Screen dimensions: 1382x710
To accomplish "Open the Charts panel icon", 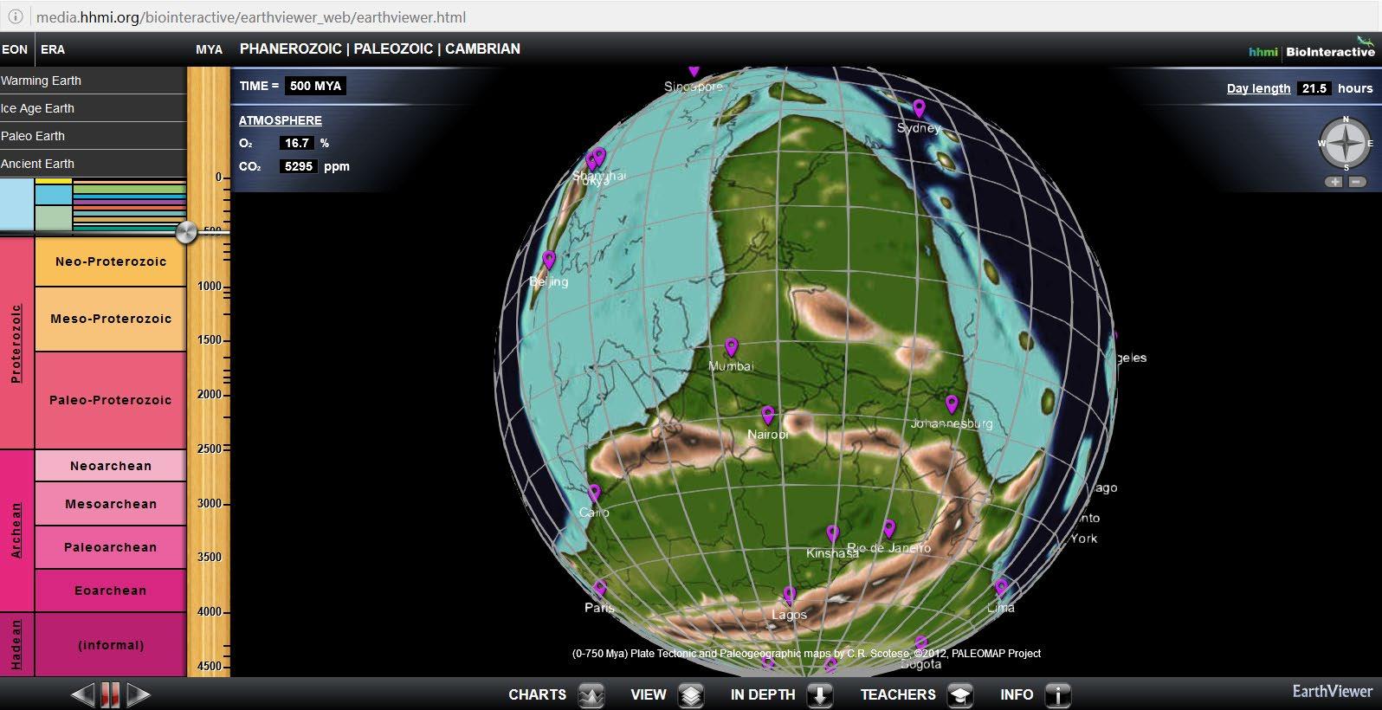I will pos(591,695).
